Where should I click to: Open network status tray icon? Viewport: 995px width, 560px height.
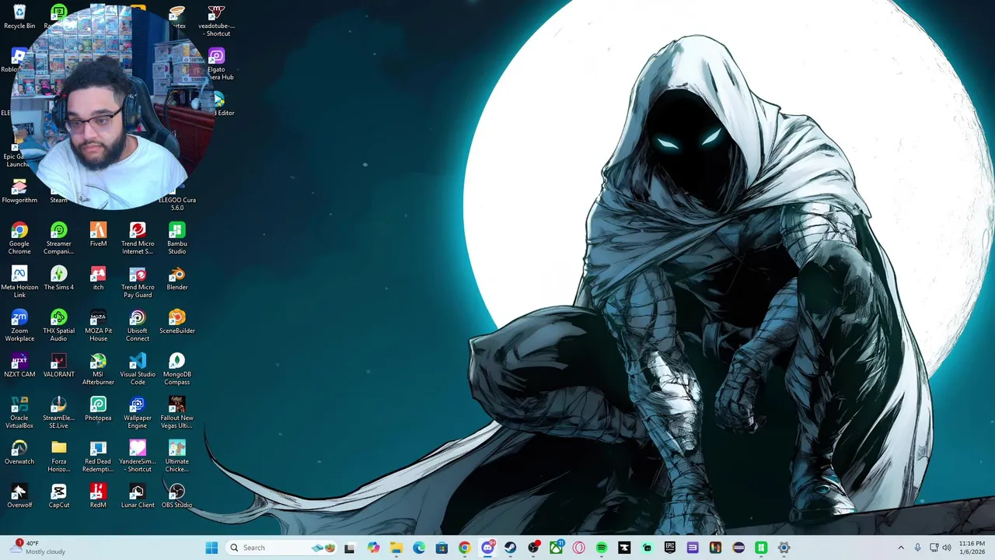(934, 548)
